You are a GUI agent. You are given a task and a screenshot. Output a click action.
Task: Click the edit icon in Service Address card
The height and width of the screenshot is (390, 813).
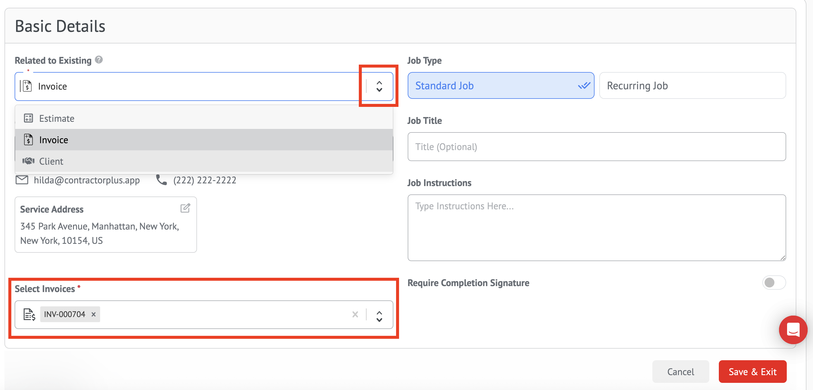click(x=185, y=208)
